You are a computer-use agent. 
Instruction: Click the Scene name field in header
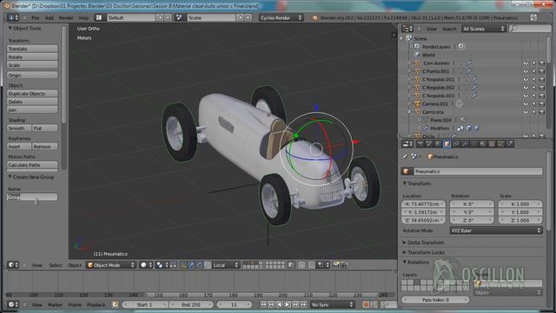point(211,17)
